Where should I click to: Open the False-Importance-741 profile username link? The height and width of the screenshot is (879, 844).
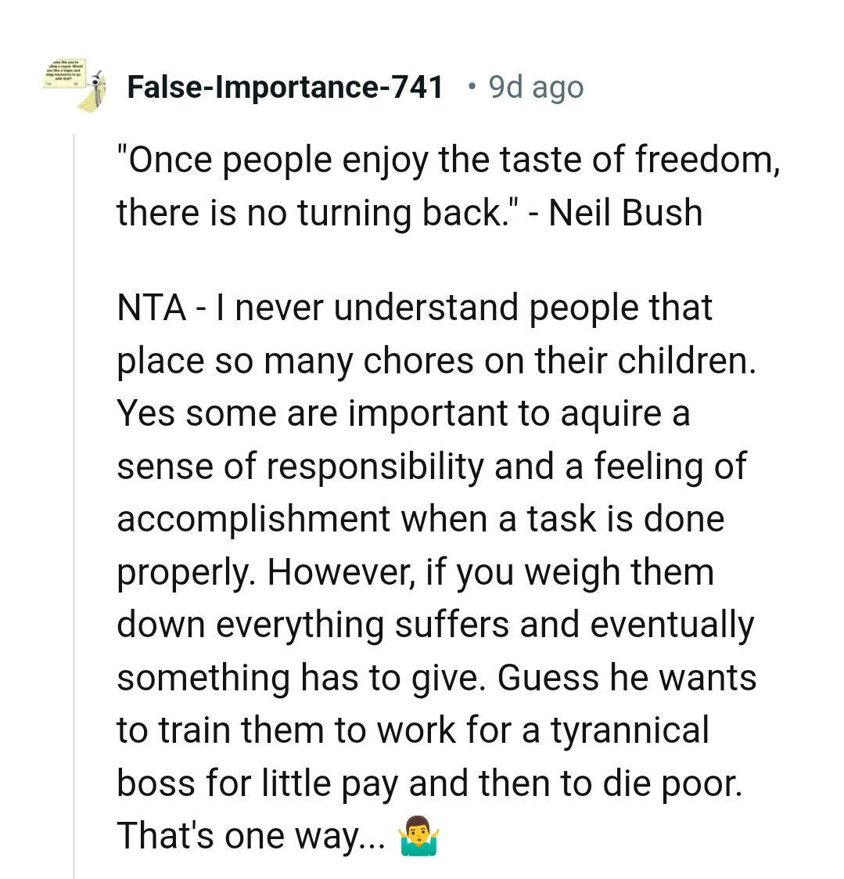286,87
